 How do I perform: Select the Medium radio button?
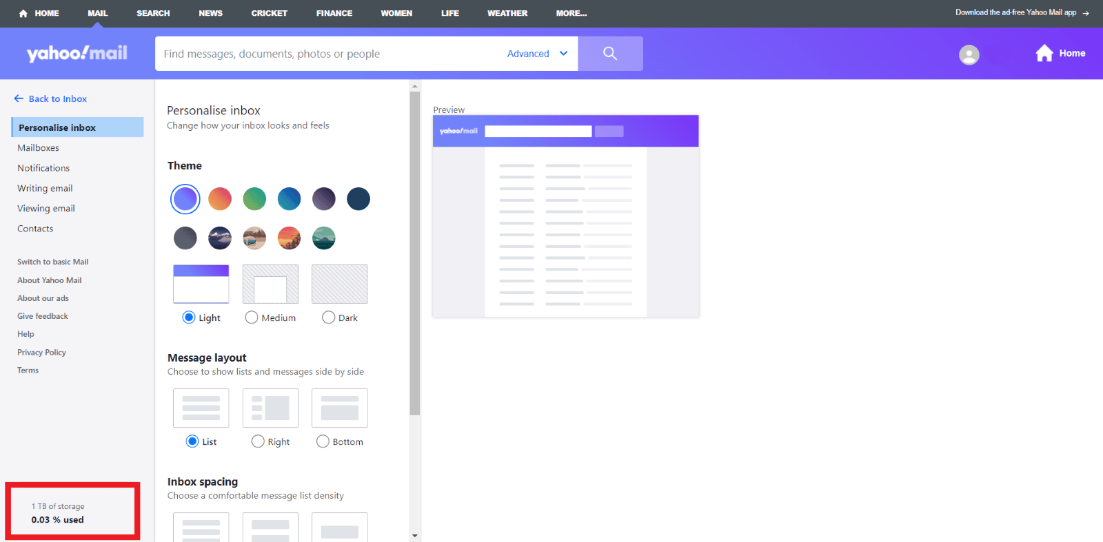point(252,317)
